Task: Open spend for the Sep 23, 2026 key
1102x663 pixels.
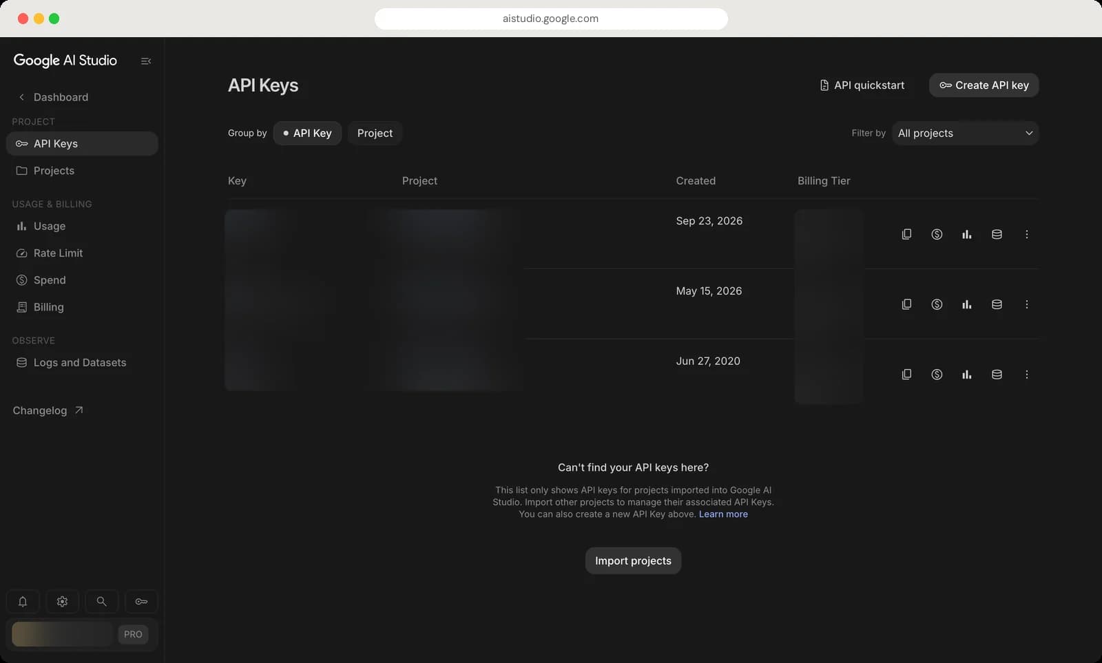Action: click(937, 234)
